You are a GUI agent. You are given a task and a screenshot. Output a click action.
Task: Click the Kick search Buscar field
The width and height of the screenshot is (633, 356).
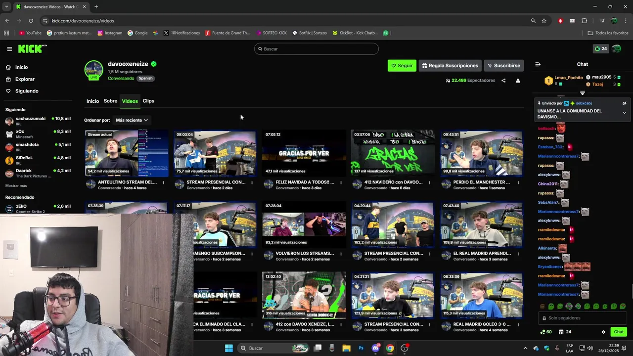(x=316, y=49)
